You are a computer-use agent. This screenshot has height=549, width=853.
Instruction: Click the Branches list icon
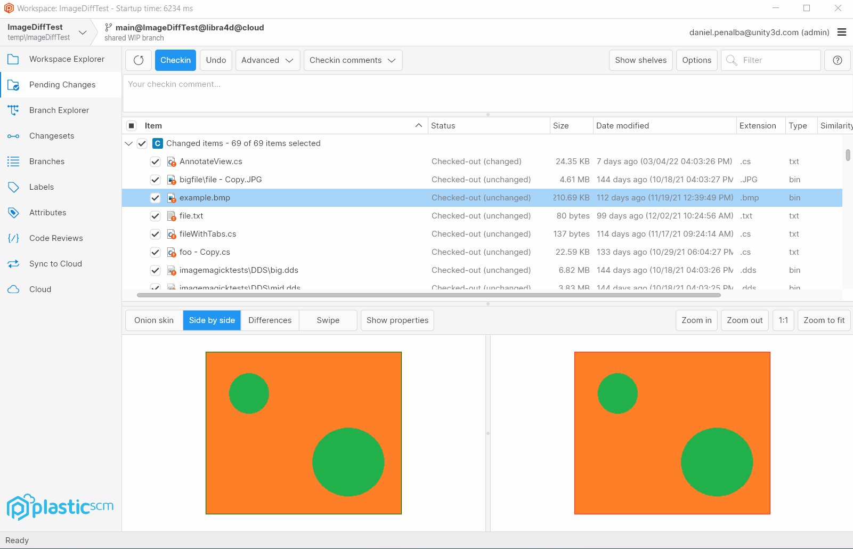[13, 161]
